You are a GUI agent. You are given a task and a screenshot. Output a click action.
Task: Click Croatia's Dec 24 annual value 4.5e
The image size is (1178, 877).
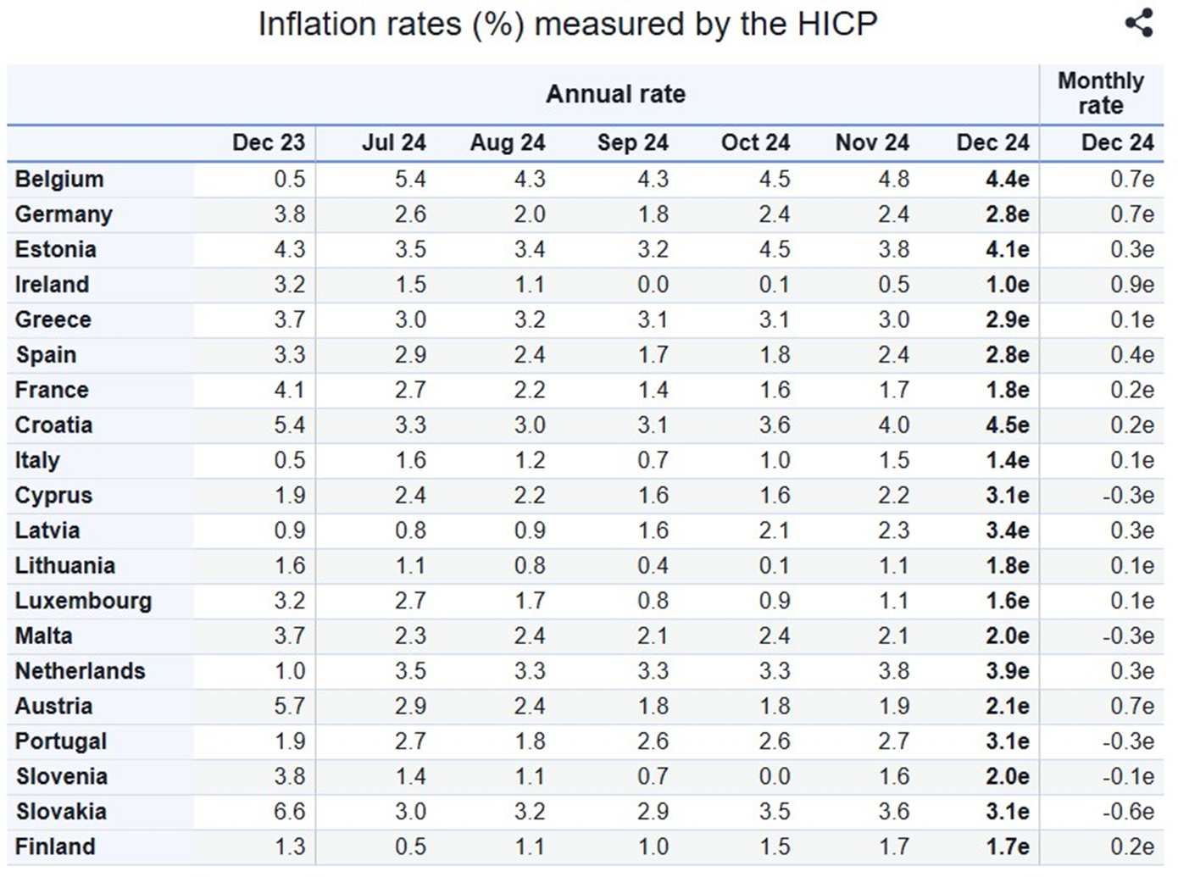point(1007,425)
